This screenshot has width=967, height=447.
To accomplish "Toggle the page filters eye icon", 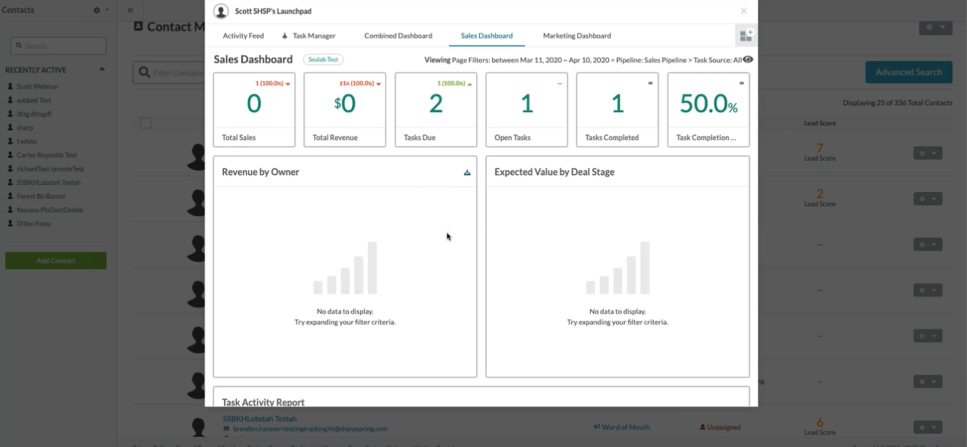I will (748, 60).
